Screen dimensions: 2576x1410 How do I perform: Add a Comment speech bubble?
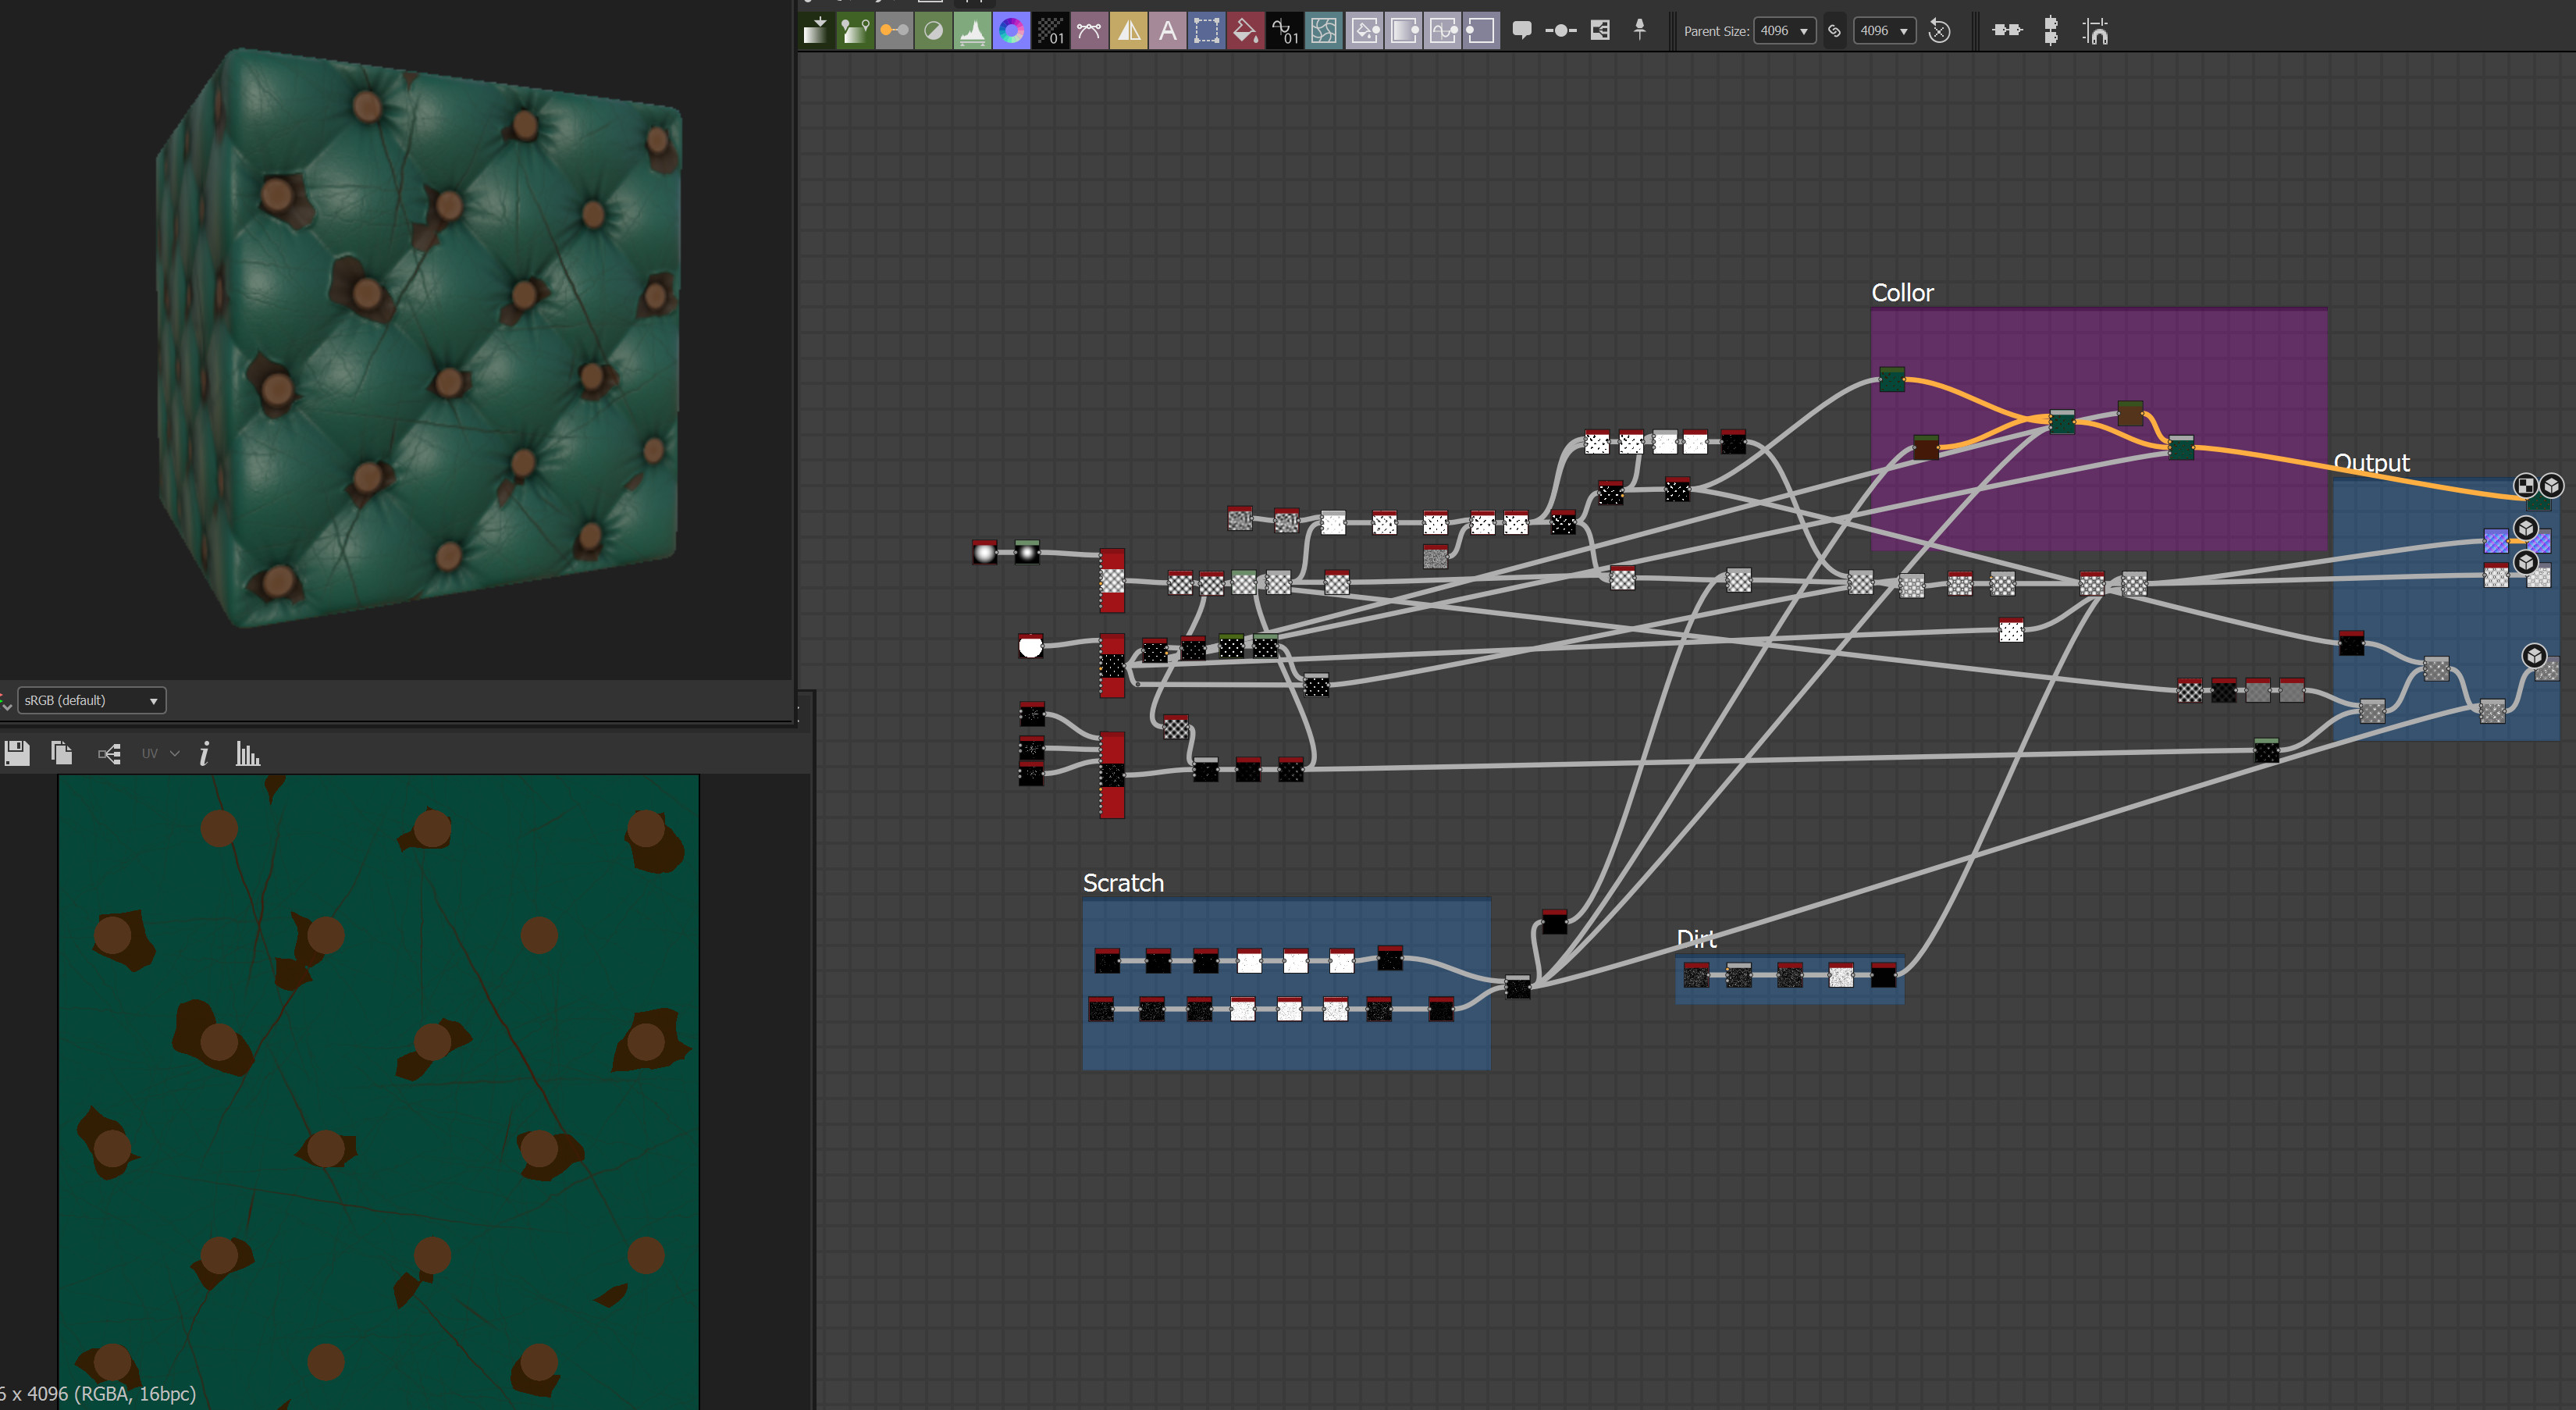1522,30
